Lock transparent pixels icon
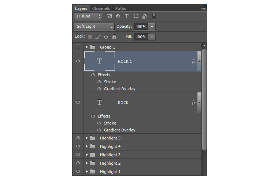The height and width of the screenshot is (180, 271). (90, 37)
